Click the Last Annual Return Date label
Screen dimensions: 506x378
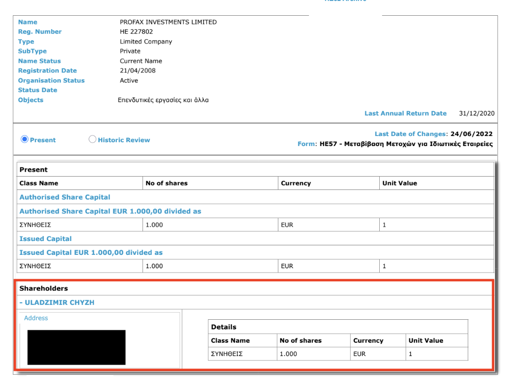pos(405,113)
